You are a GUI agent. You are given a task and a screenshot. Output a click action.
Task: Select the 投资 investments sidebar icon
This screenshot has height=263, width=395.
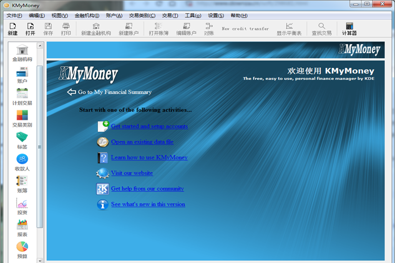22,206
